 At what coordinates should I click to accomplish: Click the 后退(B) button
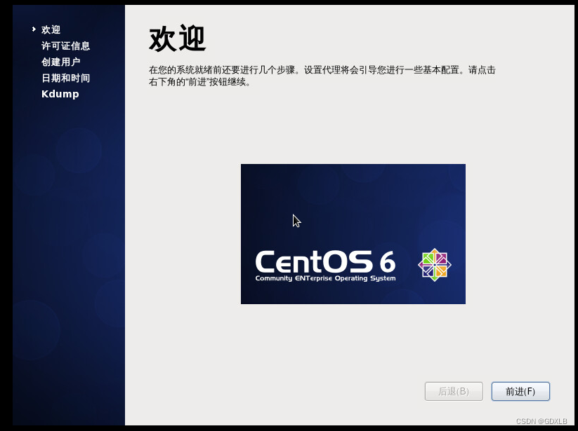tap(453, 391)
